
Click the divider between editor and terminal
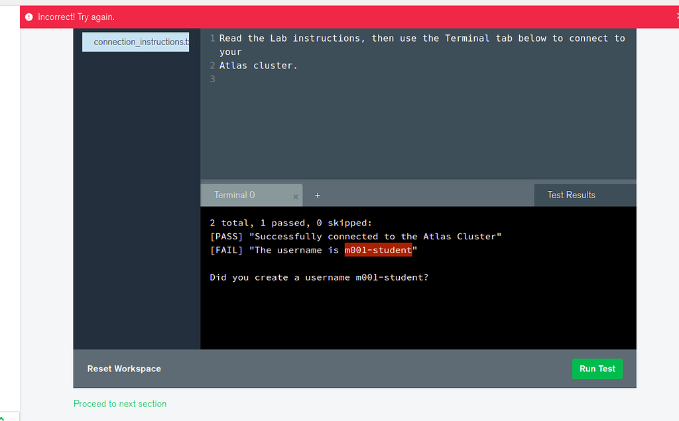418,180
